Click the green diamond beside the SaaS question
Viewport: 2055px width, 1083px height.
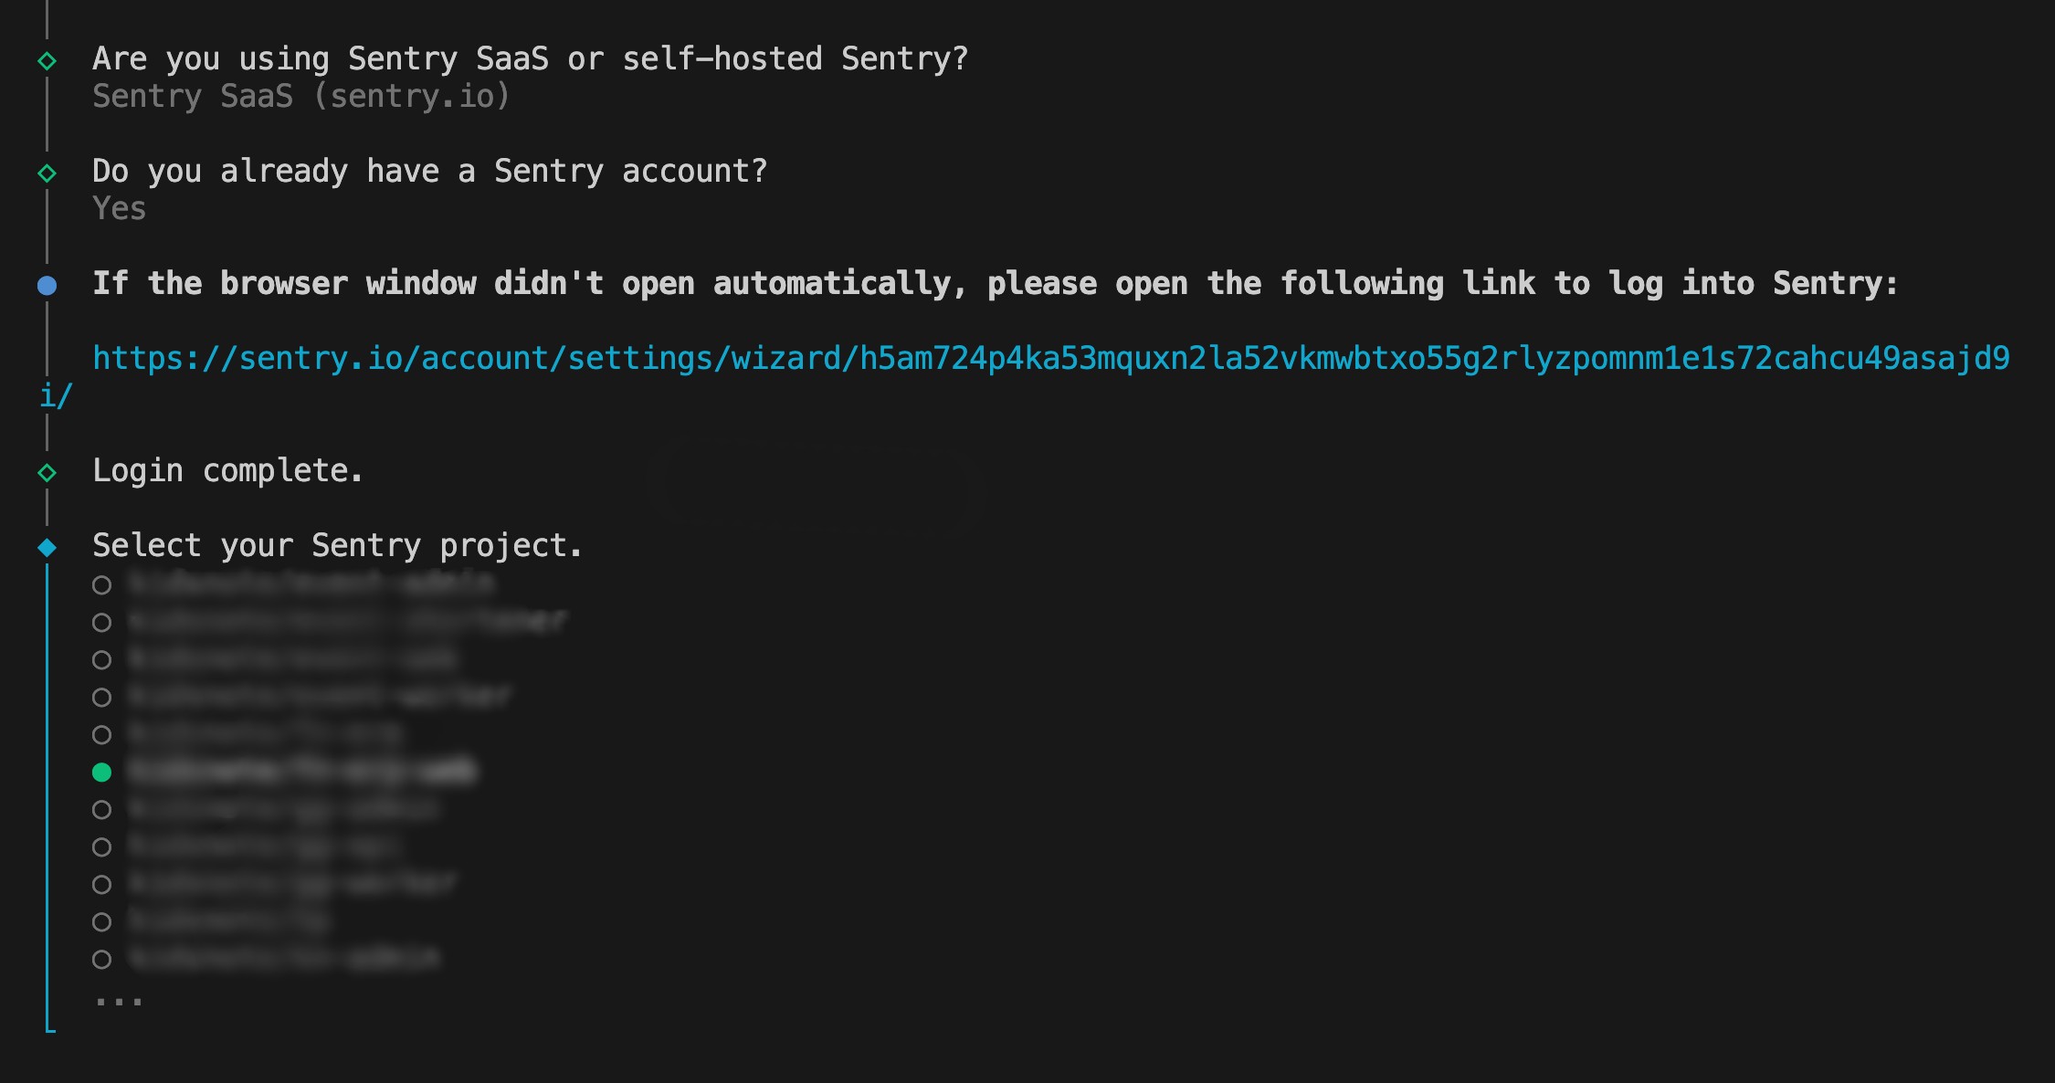pos(47,61)
